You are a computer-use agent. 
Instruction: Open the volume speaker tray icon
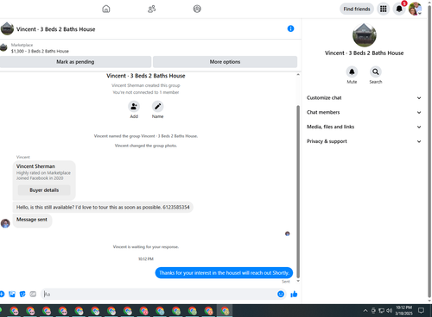389,310
